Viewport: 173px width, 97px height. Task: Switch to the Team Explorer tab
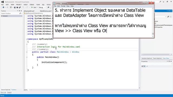tap(157, 58)
